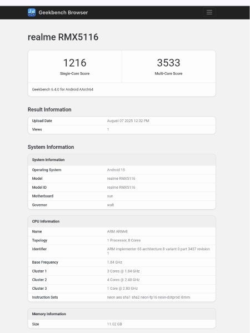Click the Cluster 3 label
The height and width of the screenshot is (333, 250).
[39, 289]
